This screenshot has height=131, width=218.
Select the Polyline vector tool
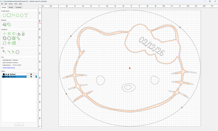point(13,15)
